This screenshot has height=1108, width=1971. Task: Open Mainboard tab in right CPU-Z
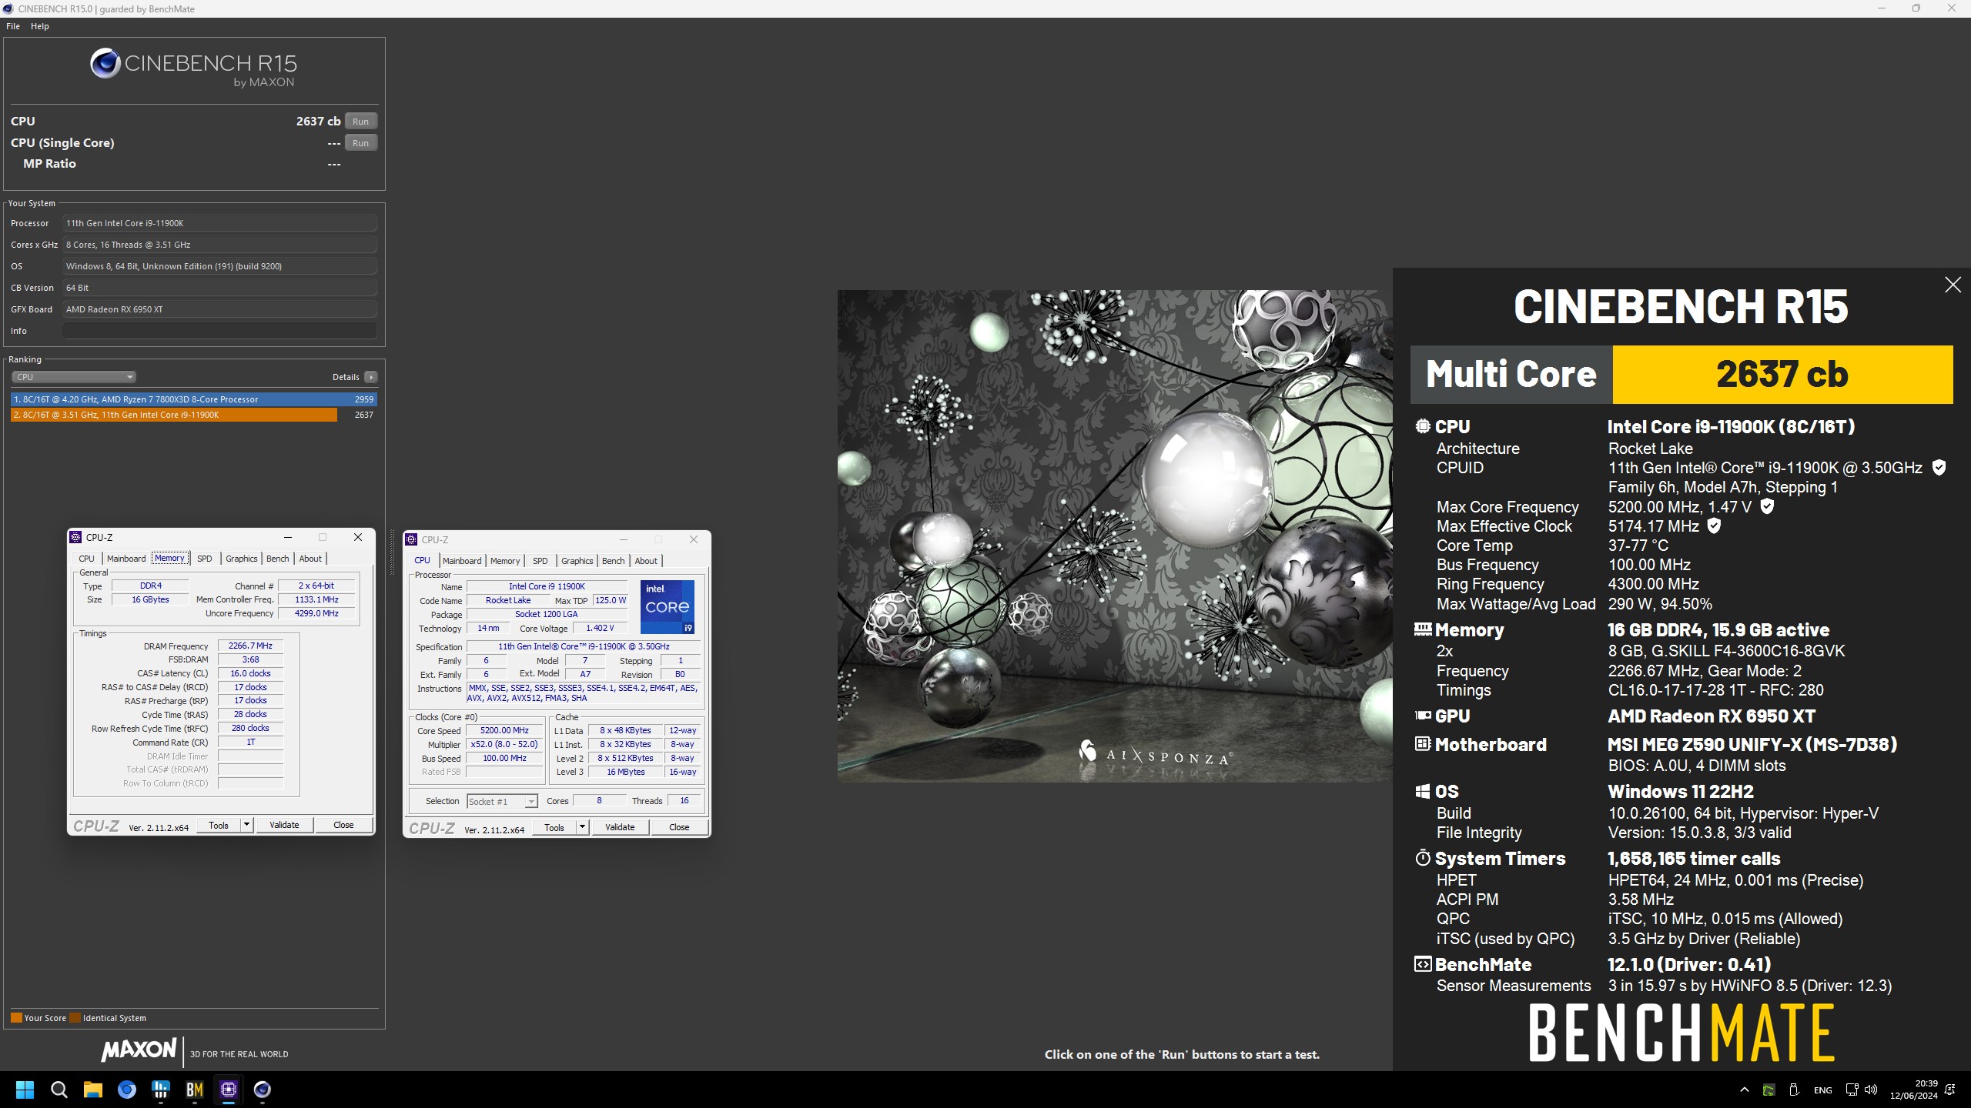pyautogui.click(x=462, y=561)
